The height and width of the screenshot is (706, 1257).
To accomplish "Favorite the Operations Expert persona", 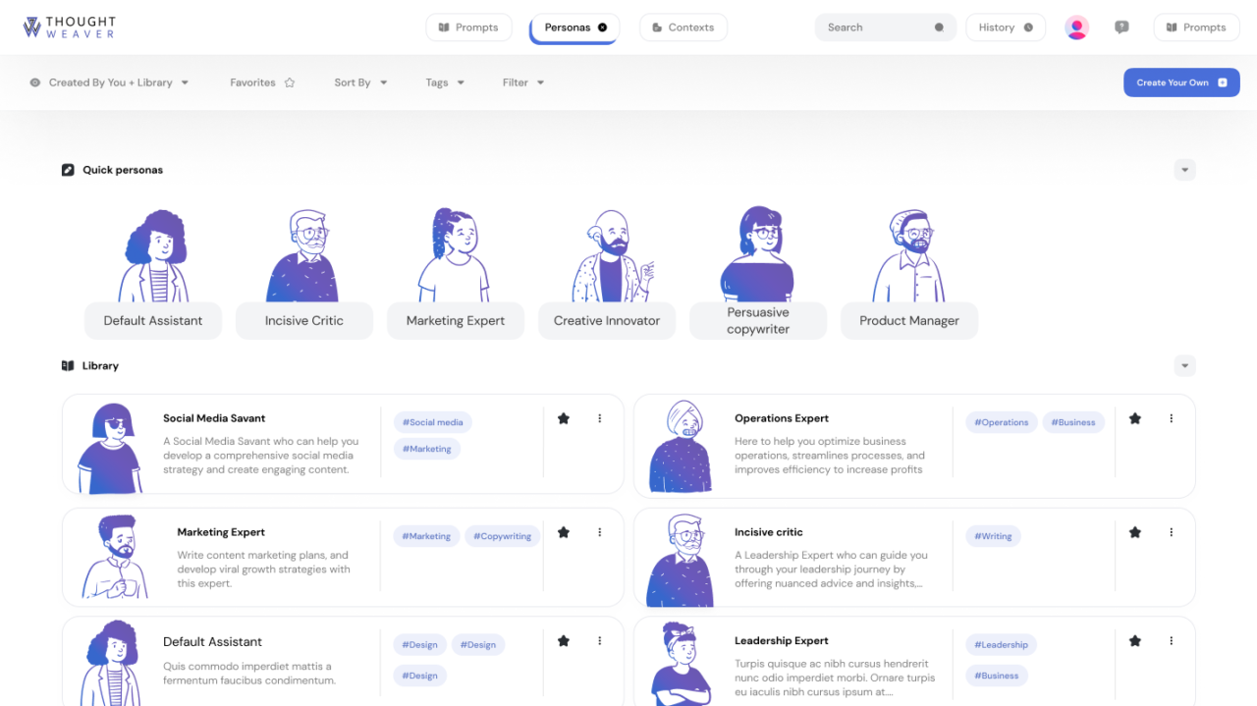I will pos(1134,417).
